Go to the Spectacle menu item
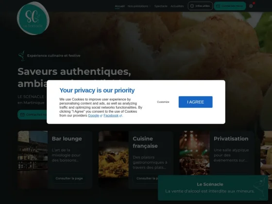This screenshot has width=272, height=204. [x=161, y=6]
